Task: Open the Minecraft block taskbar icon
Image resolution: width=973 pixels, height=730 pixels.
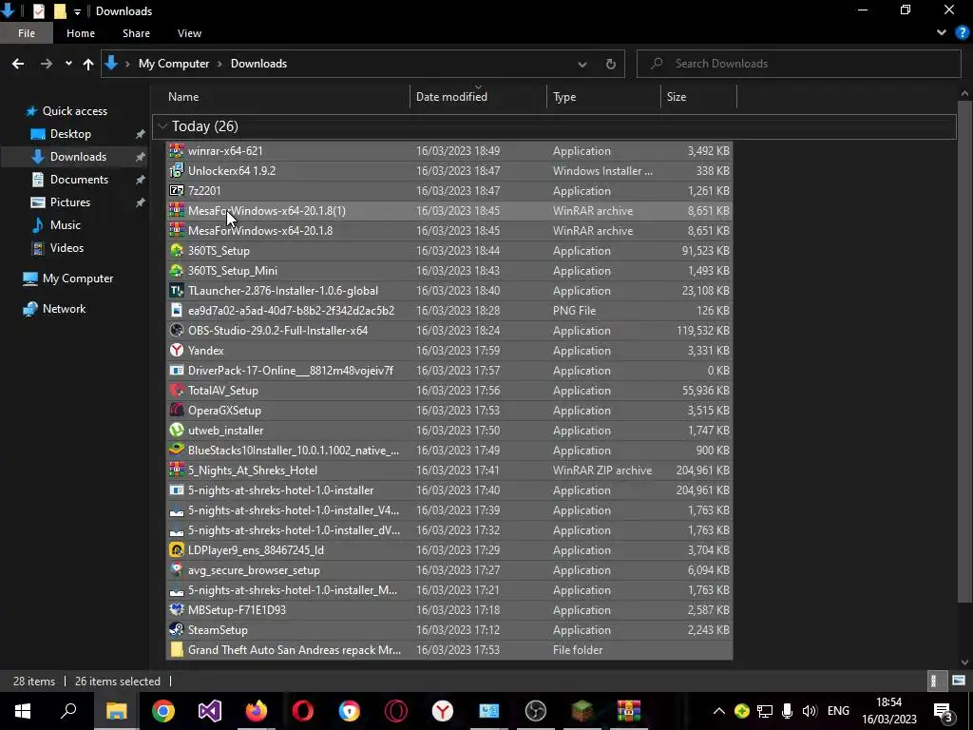Action: 582,711
